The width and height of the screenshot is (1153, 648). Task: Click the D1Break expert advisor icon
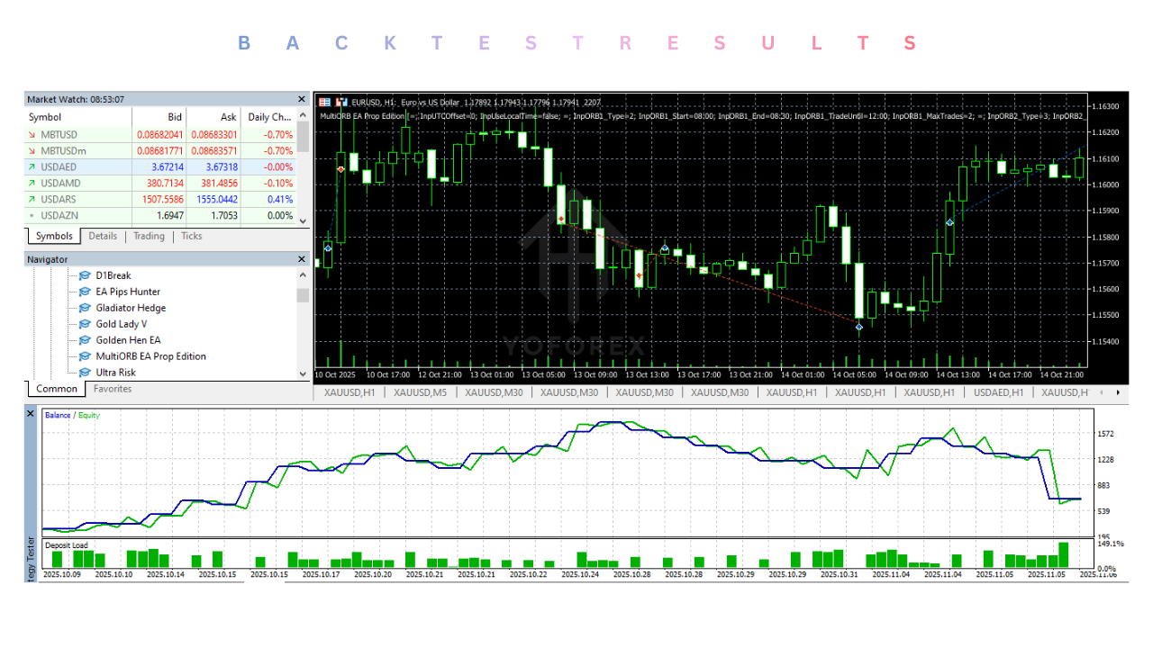[x=86, y=275]
